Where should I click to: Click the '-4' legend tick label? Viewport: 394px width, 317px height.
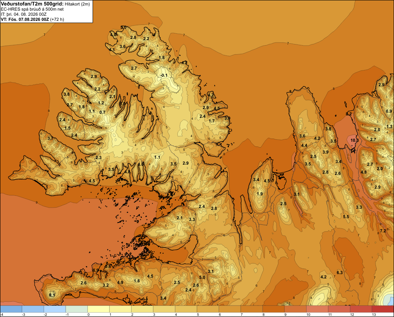tap(2, 315)
